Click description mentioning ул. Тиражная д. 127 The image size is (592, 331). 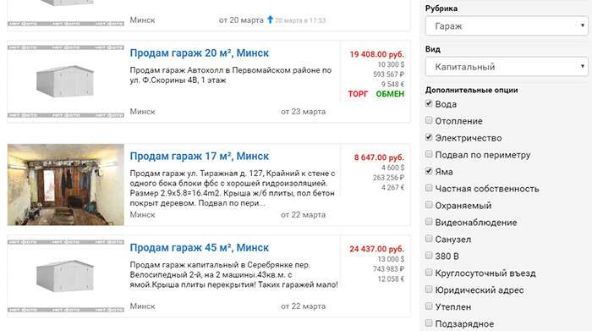(x=233, y=188)
